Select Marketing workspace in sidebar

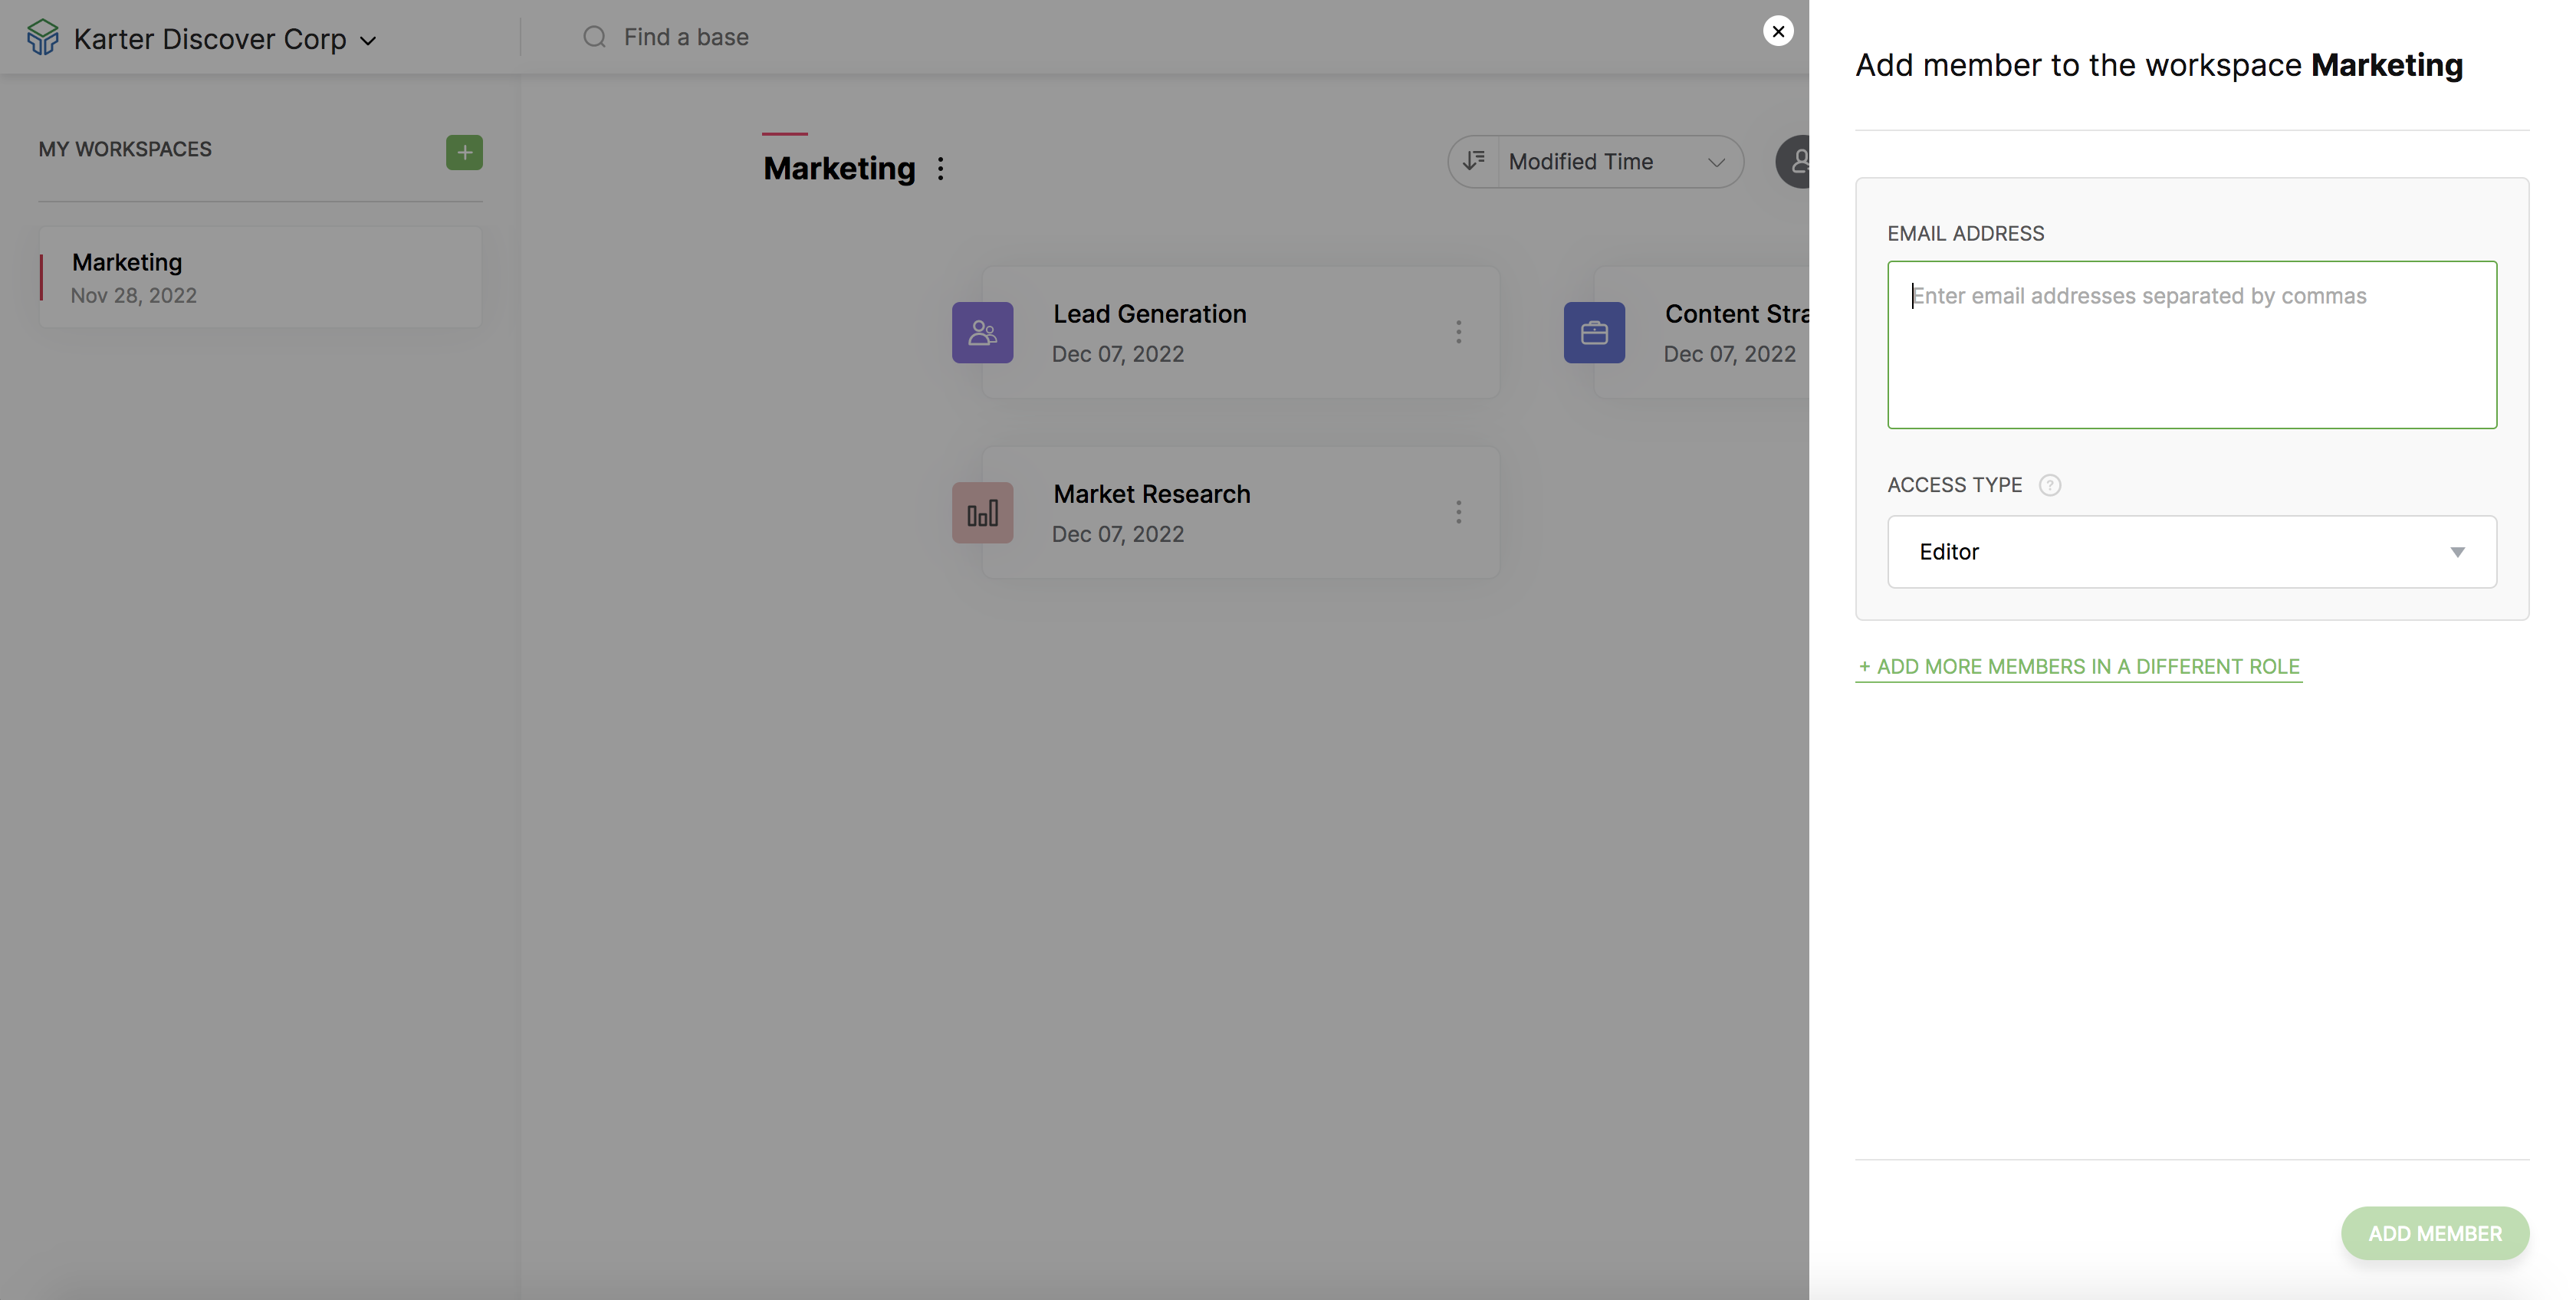pyautogui.click(x=260, y=277)
